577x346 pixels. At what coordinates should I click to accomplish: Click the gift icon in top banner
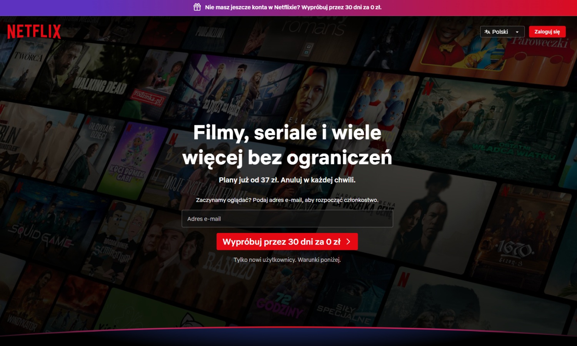pyautogui.click(x=197, y=7)
